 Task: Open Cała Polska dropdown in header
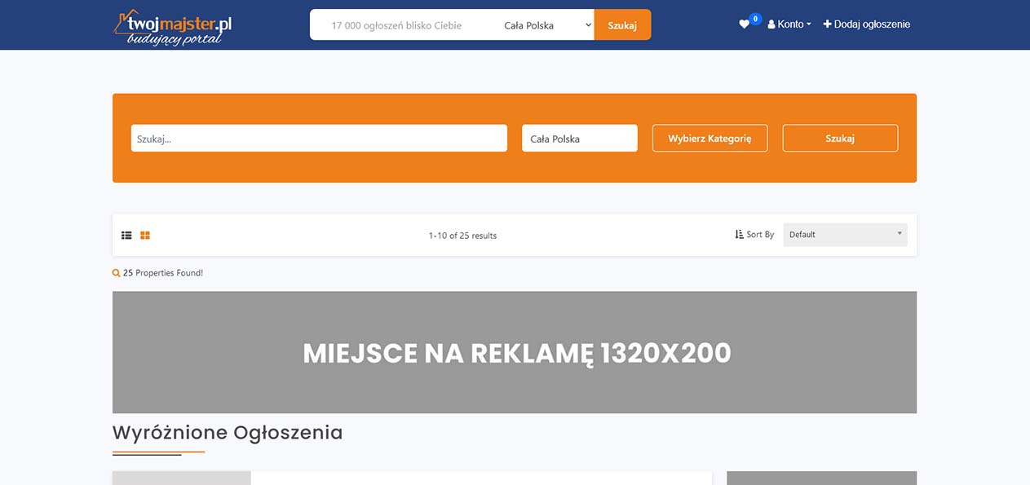tap(546, 25)
